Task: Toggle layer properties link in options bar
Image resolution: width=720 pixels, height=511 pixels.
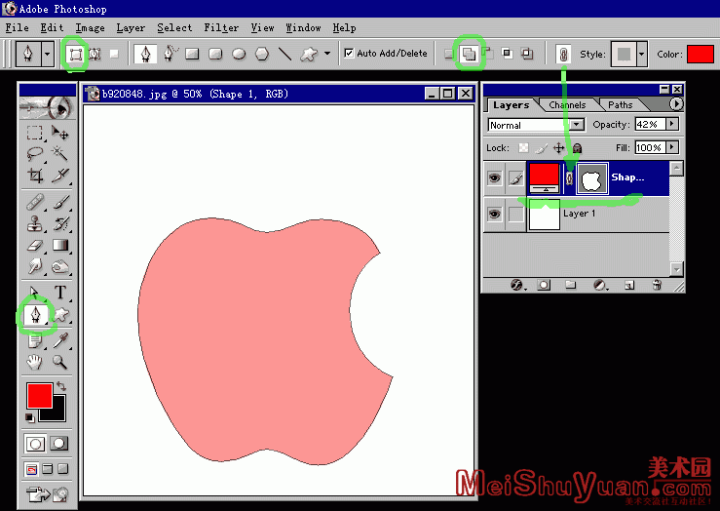Action: point(563,55)
